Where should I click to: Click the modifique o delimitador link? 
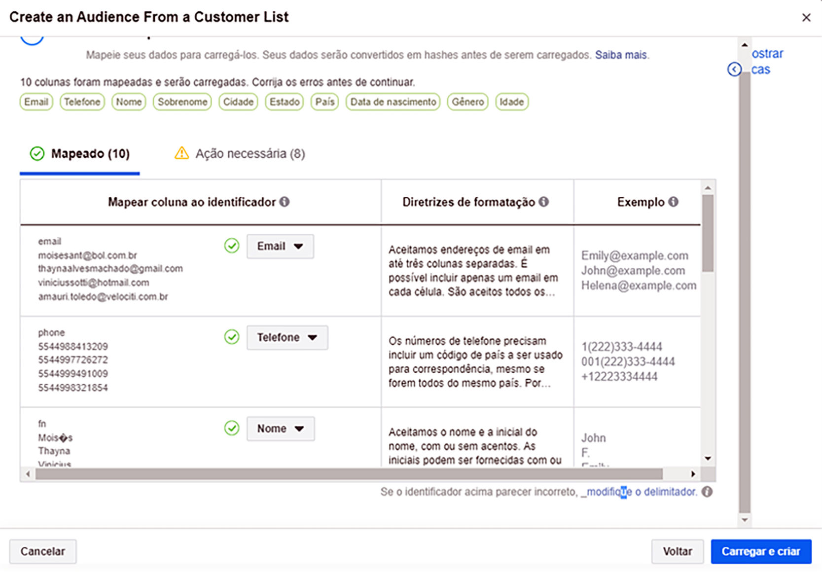[642, 492]
